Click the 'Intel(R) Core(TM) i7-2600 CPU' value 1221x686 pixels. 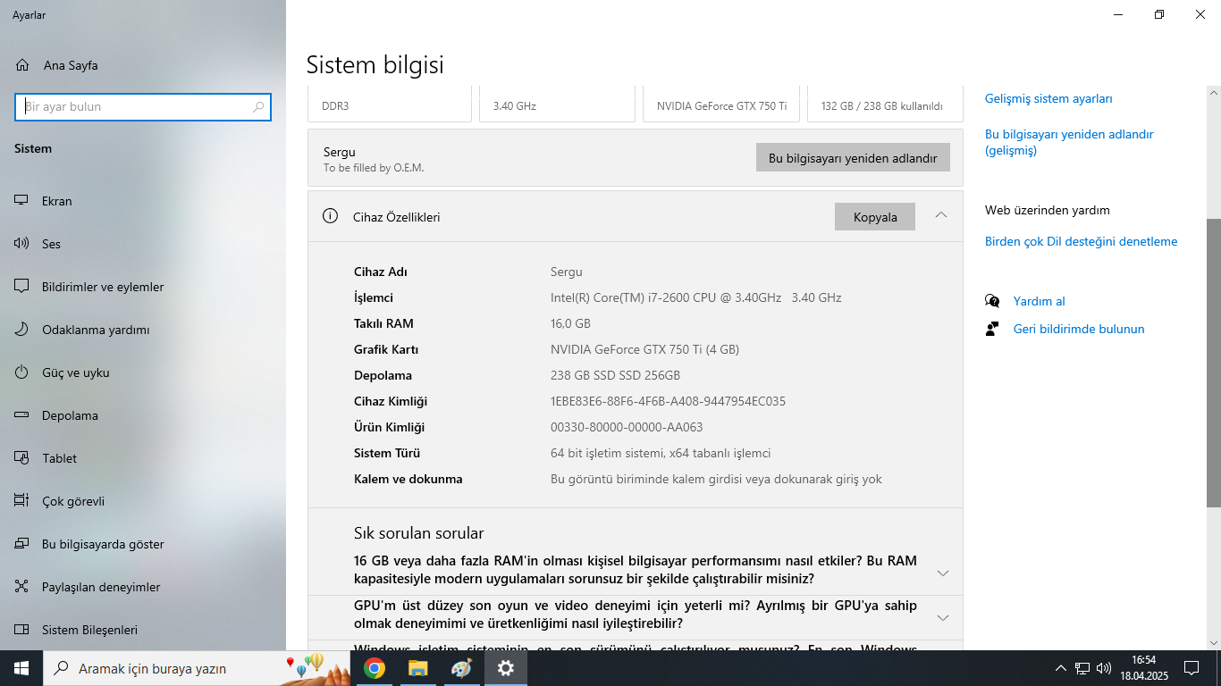(x=696, y=297)
